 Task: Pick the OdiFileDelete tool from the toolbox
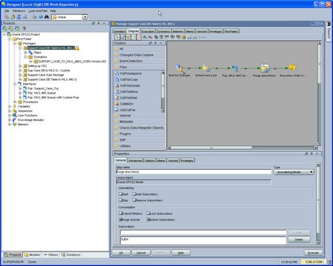127,85
